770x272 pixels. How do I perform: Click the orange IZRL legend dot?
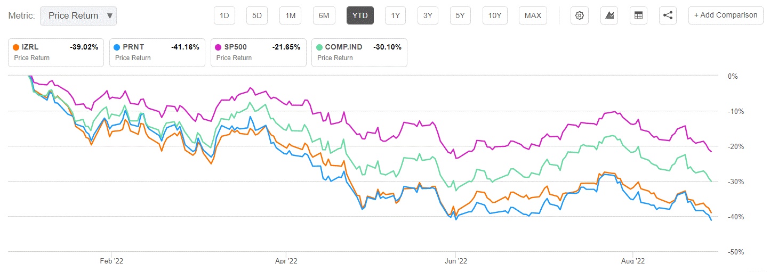point(16,47)
